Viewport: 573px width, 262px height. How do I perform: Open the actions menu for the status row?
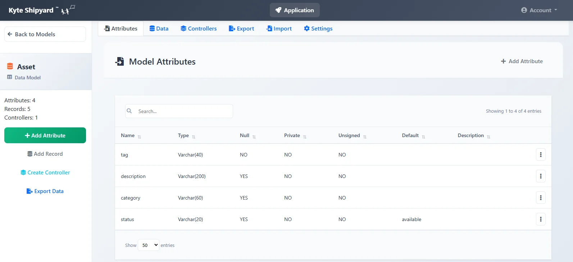point(541,219)
